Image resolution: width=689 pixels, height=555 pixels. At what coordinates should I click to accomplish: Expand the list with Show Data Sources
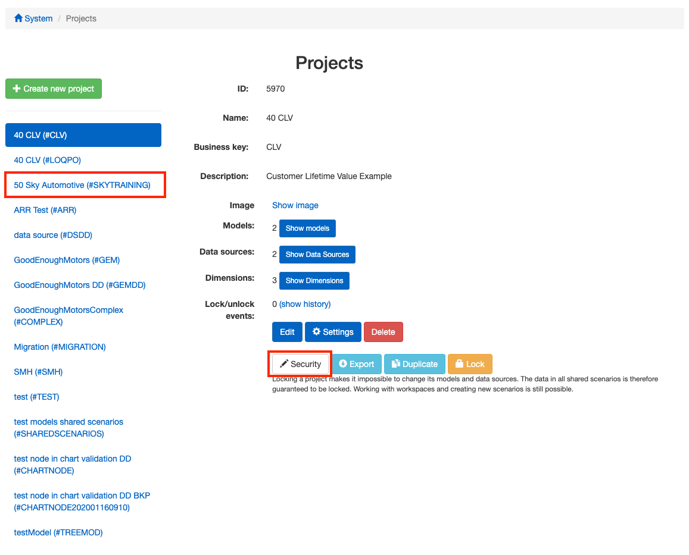coord(317,255)
